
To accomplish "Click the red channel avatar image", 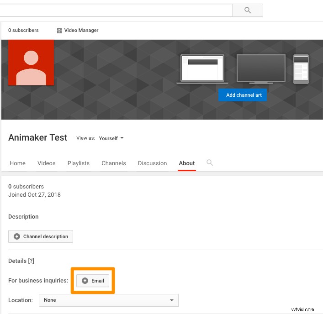I will coord(31,63).
